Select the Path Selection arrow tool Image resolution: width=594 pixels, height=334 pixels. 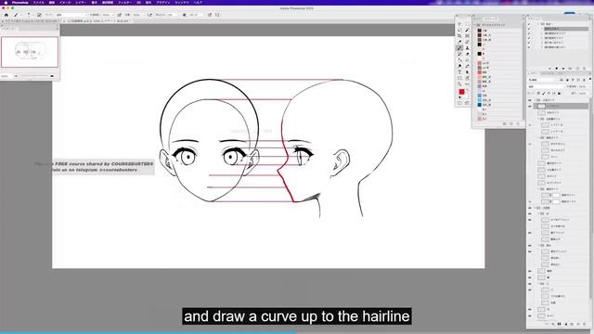(467, 71)
